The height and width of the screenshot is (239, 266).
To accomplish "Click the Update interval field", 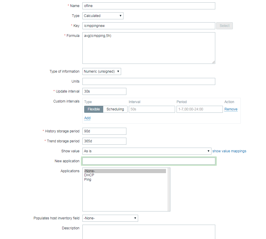I will click(104, 91).
